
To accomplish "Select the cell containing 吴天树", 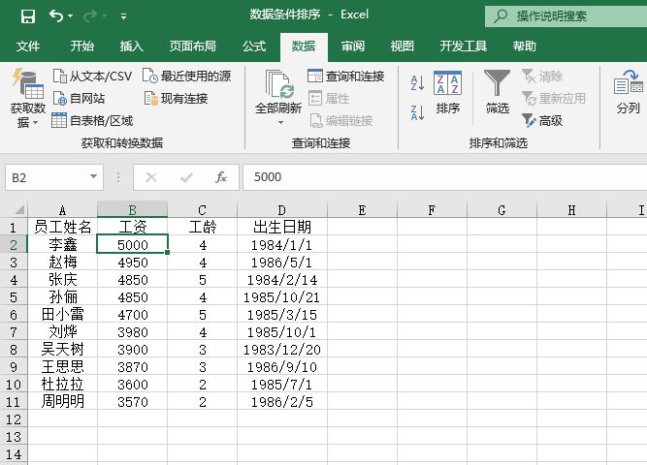I will (62, 350).
